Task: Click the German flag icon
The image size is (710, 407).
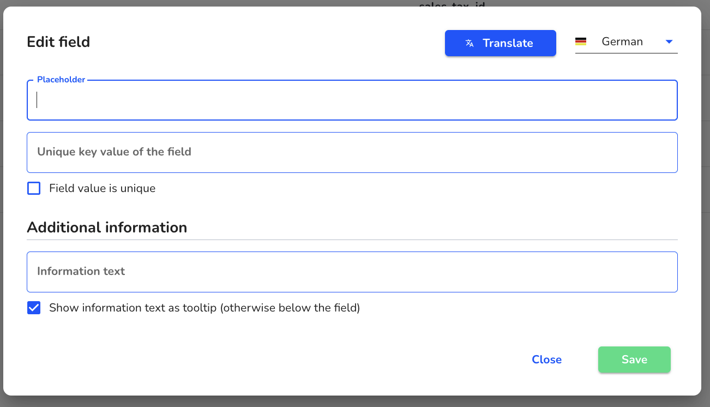Action: (581, 41)
